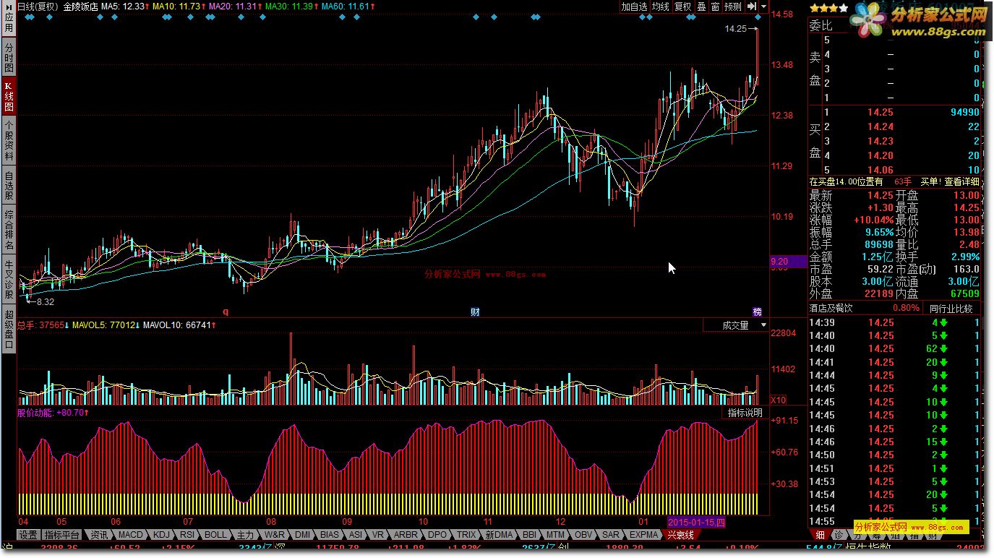Select the ASI indicator tab
Screen dimensions: 994x558
(x=356, y=535)
